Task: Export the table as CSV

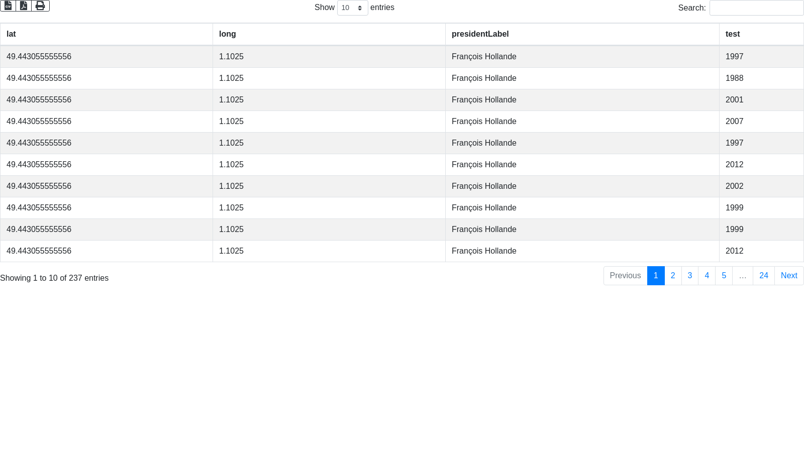Action: [x=8, y=6]
